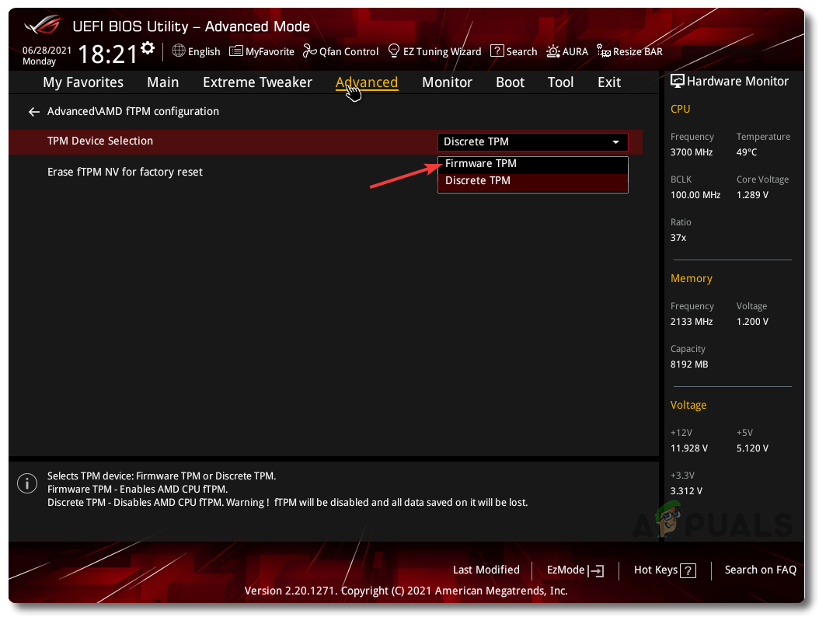Open MyFavorite list icon
This screenshot has width=819, height=617.
(x=236, y=51)
